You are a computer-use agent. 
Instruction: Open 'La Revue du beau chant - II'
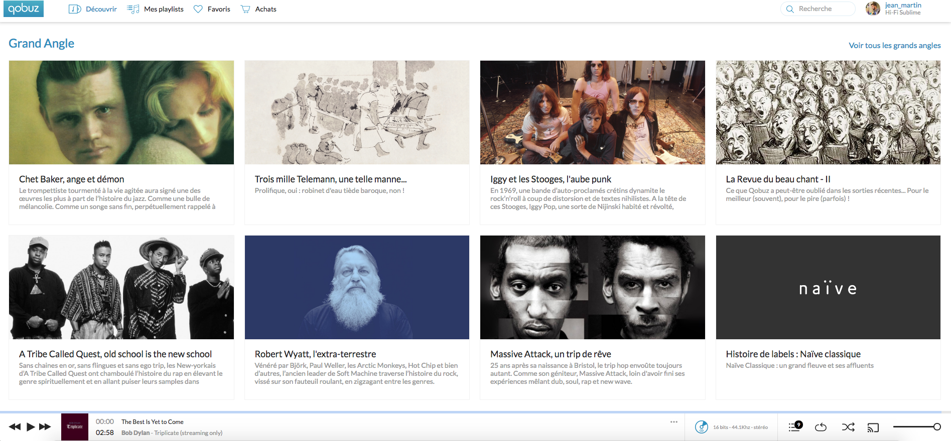tap(778, 179)
